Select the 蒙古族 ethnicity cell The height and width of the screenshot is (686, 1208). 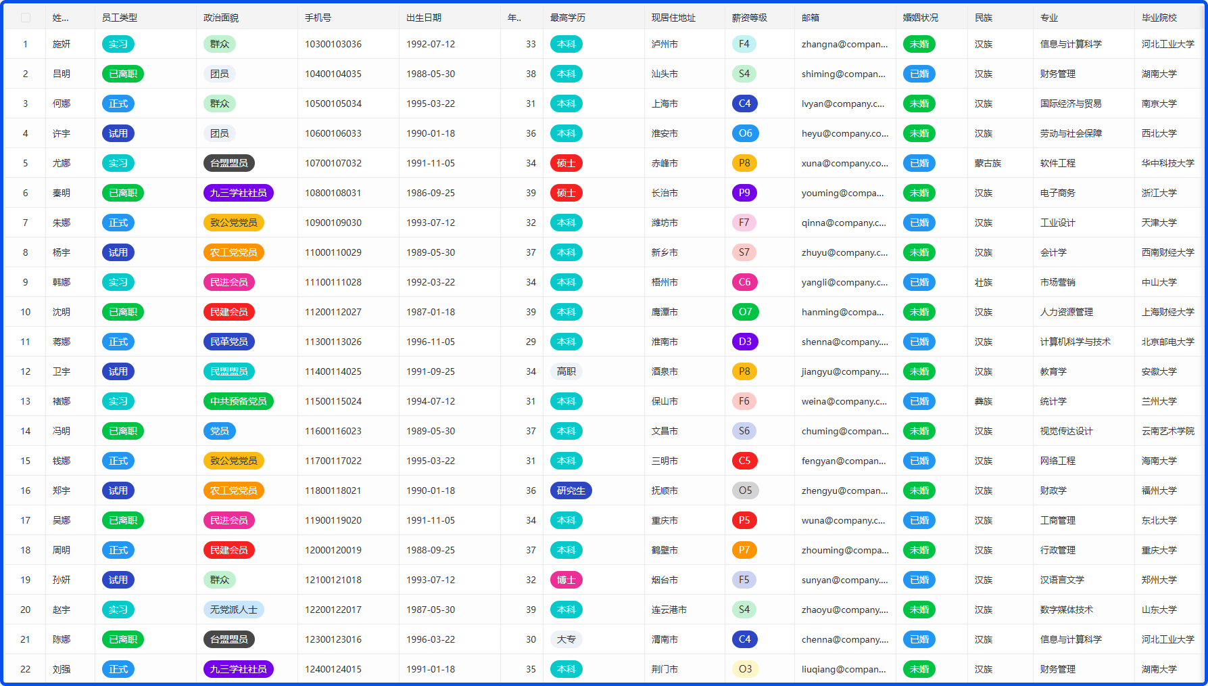[x=988, y=163]
